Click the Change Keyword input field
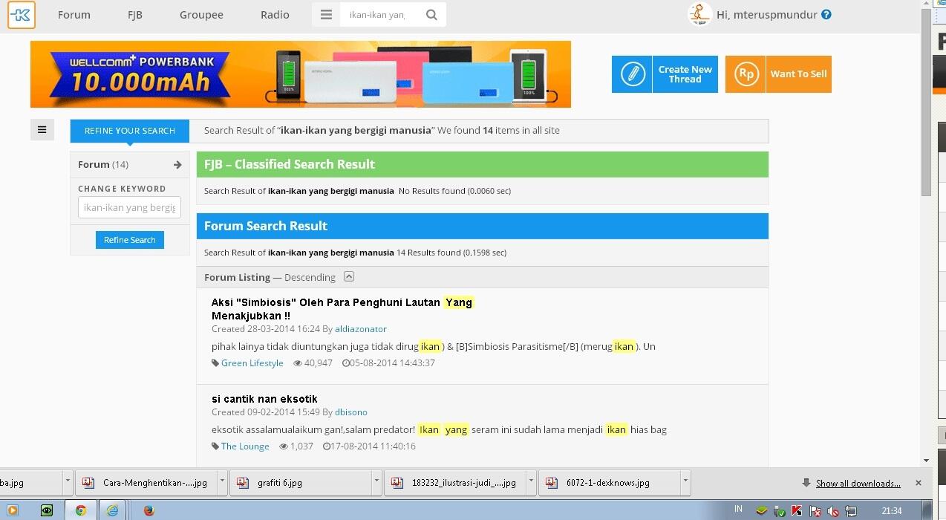This screenshot has width=946, height=520. coord(129,207)
